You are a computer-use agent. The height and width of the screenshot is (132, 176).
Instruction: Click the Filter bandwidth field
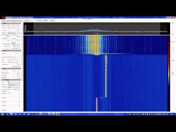click(x=6, y=36)
